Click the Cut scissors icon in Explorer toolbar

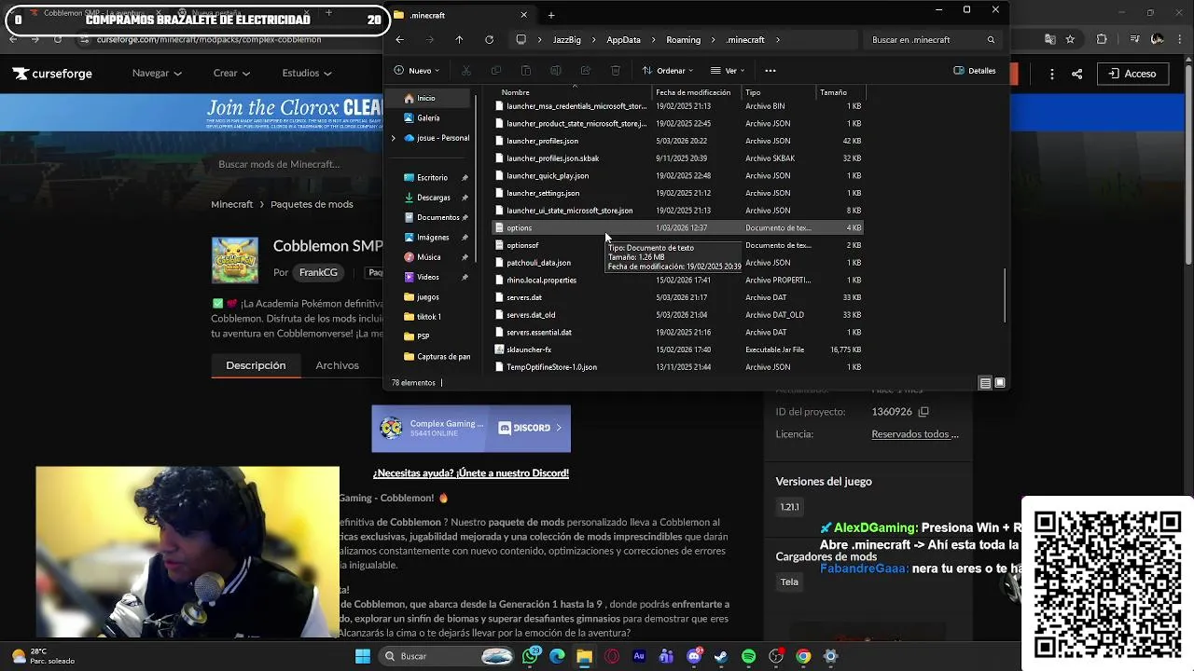(x=466, y=71)
